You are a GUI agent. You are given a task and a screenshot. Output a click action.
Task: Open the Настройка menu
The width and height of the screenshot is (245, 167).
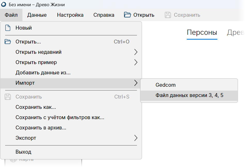click(x=70, y=15)
